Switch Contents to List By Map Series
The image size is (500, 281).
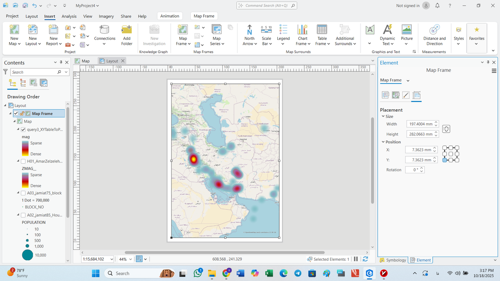(44, 83)
